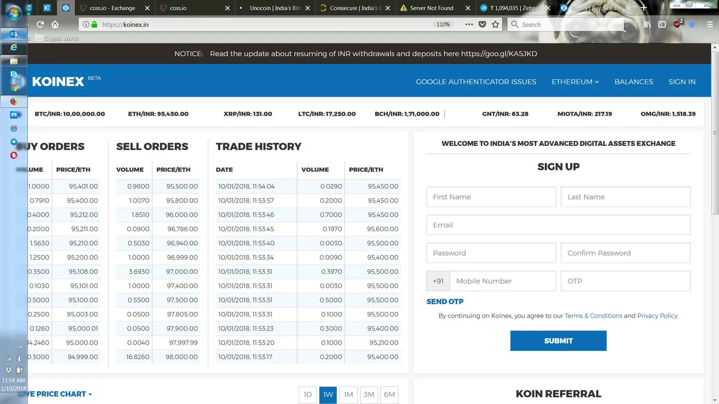The height and width of the screenshot is (404, 719).
Task: Open the Firefox library icon
Action: (647, 25)
